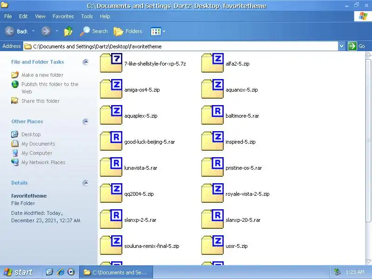Select souluna-remix-final-5.zip archive icon
This screenshot has height=279, width=372.
pos(111,246)
